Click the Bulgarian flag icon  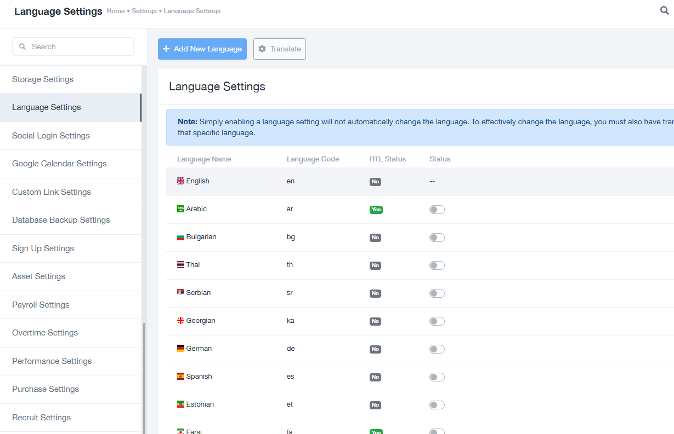tap(180, 237)
